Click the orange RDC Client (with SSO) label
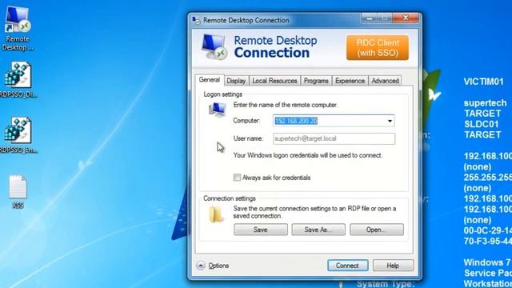This screenshot has width=512, height=288. click(378, 48)
